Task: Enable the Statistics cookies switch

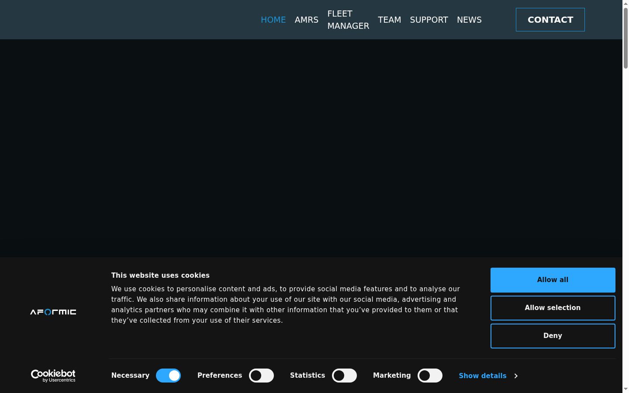Action: point(344,376)
